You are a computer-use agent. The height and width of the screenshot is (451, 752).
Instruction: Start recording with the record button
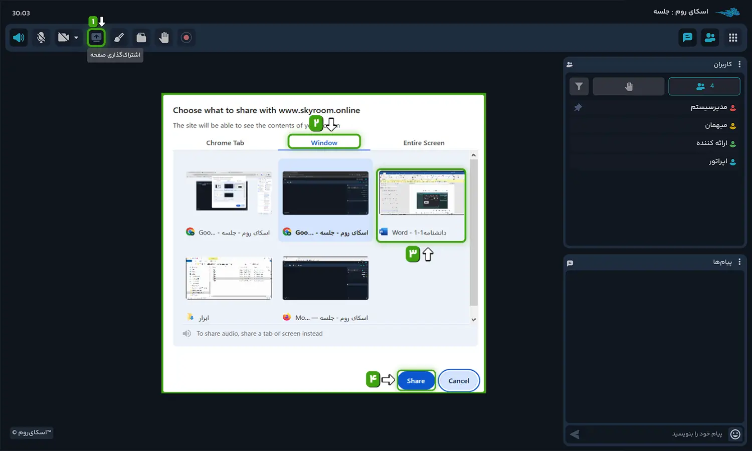(x=186, y=38)
